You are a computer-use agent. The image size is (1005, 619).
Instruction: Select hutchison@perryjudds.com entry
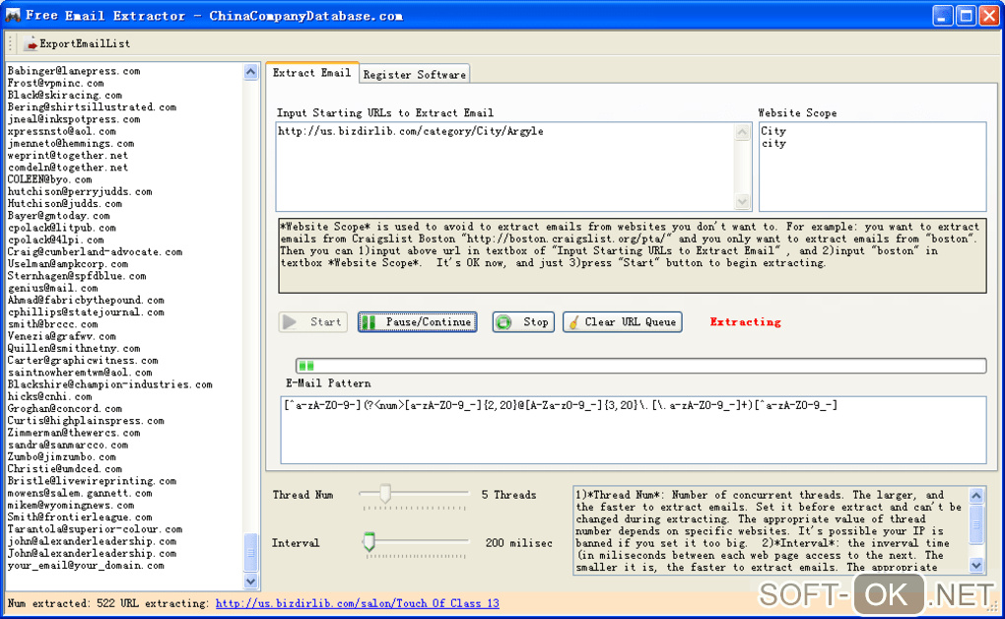coord(80,192)
